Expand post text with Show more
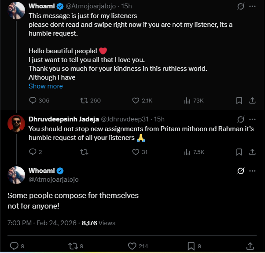This screenshot has height=253, width=265. click(45, 86)
